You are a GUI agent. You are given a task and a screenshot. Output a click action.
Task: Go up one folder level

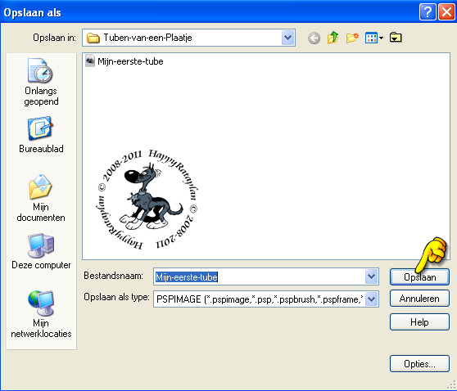pyautogui.click(x=333, y=38)
